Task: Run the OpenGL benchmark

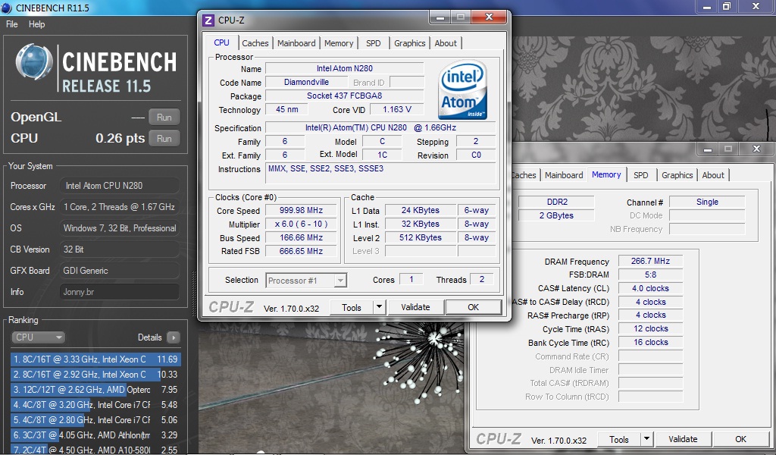Action: pos(164,118)
